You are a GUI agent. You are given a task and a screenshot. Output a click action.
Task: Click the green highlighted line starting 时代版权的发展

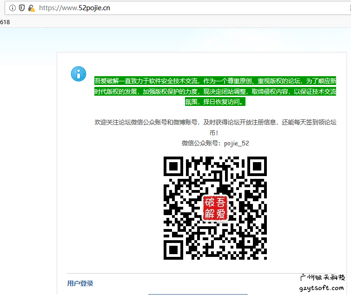pos(215,91)
